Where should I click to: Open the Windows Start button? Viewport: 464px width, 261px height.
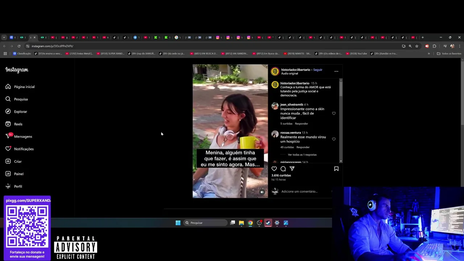click(x=178, y=223)
